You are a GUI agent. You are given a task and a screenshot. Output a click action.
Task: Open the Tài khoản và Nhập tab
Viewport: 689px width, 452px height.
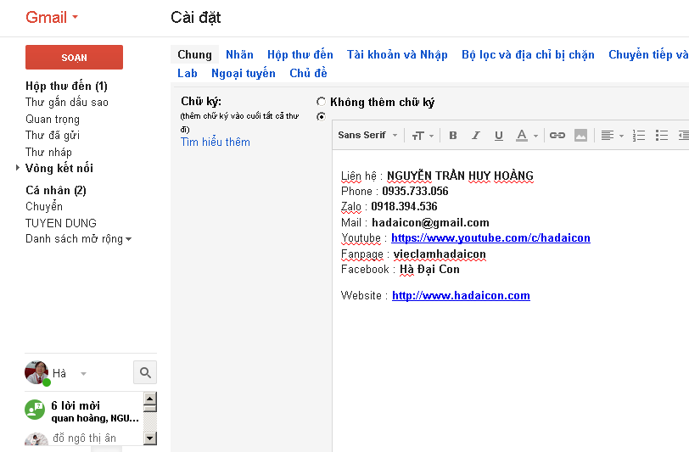(397, 54)
